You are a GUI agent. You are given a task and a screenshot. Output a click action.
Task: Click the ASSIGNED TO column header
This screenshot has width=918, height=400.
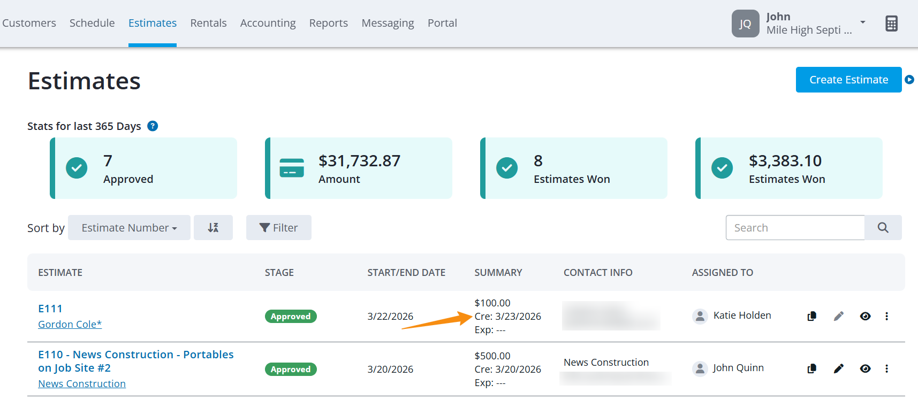(722, 273)
